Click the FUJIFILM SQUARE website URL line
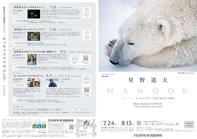The height and width of the screenshot is (139, 197). (x=55, y=128)
